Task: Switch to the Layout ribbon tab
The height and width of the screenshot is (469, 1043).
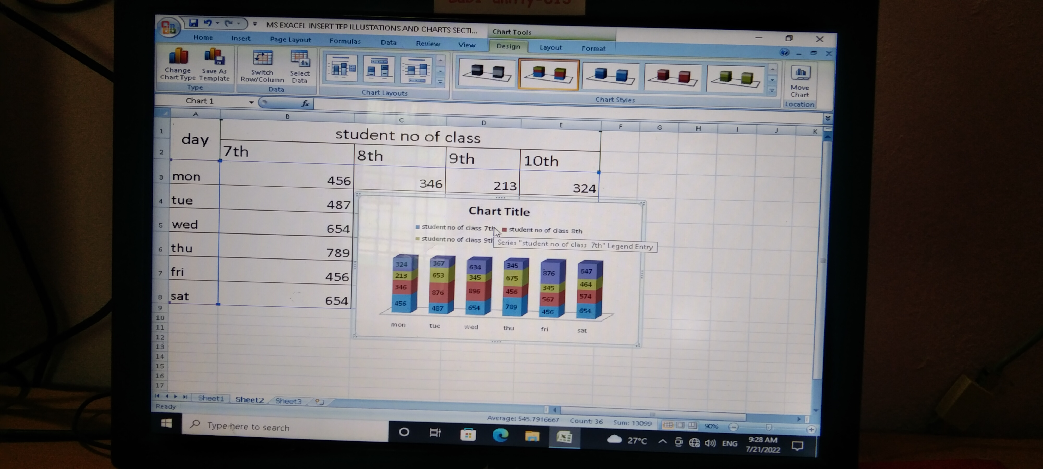Action: (x=551, y=47)
